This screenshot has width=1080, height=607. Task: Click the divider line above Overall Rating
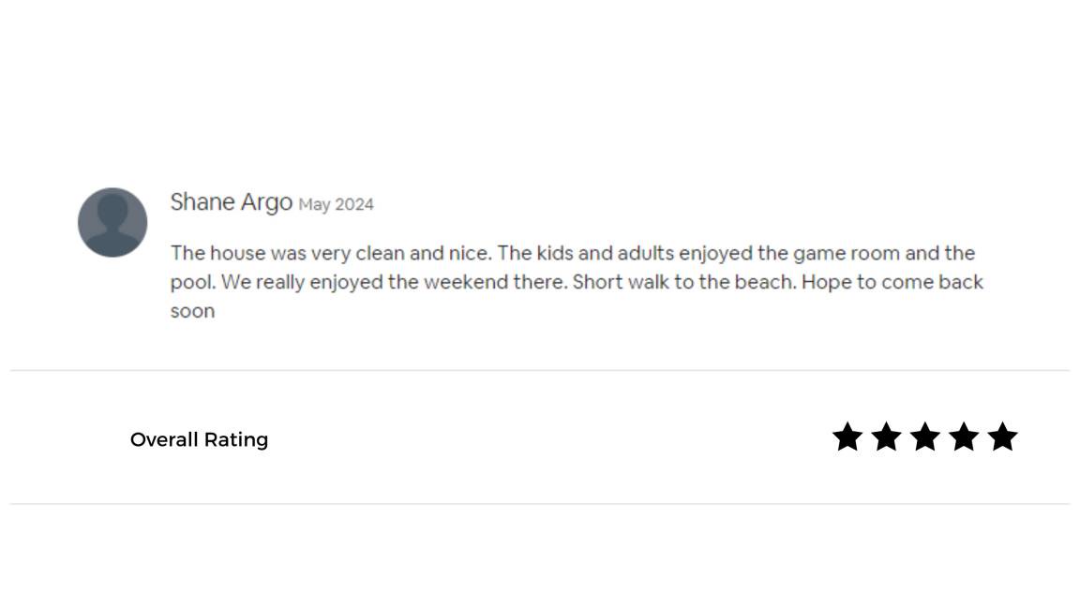[x=540, y=370]
